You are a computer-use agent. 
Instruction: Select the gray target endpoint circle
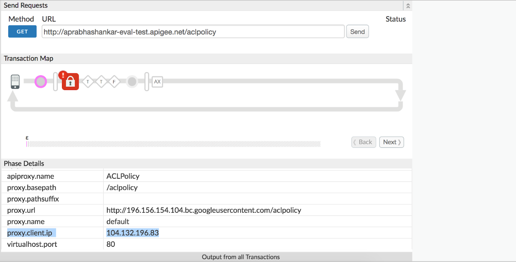click(132, 82)
